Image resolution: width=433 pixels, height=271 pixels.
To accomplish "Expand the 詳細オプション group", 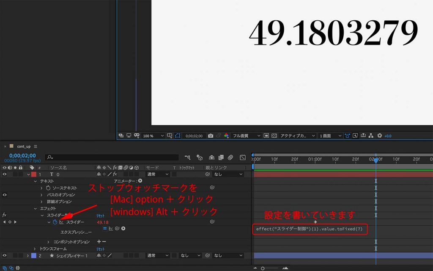I will click(42, 202).
